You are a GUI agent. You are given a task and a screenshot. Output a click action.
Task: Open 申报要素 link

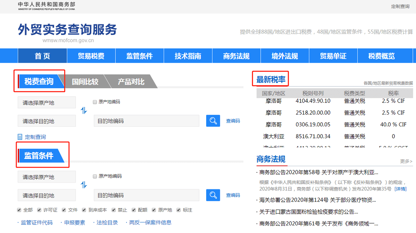click(x=75, y=222)
